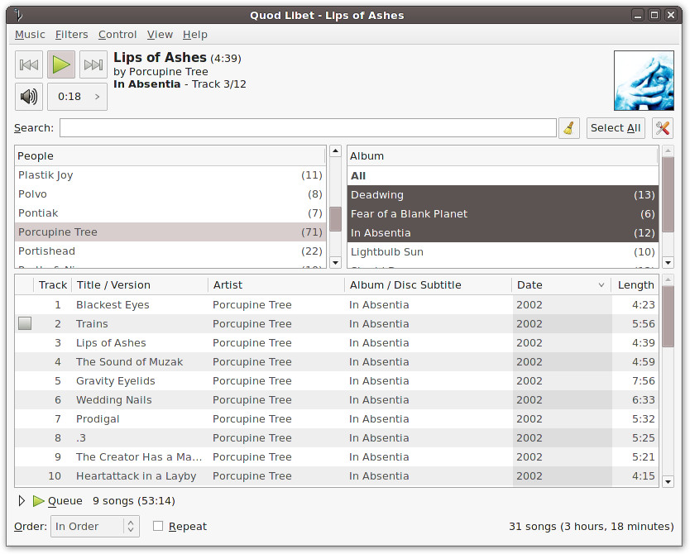The height and width of the screenshot is (554, 690).
Task: Select Porcupine Tree in the People list
Action: coord(170,232)
